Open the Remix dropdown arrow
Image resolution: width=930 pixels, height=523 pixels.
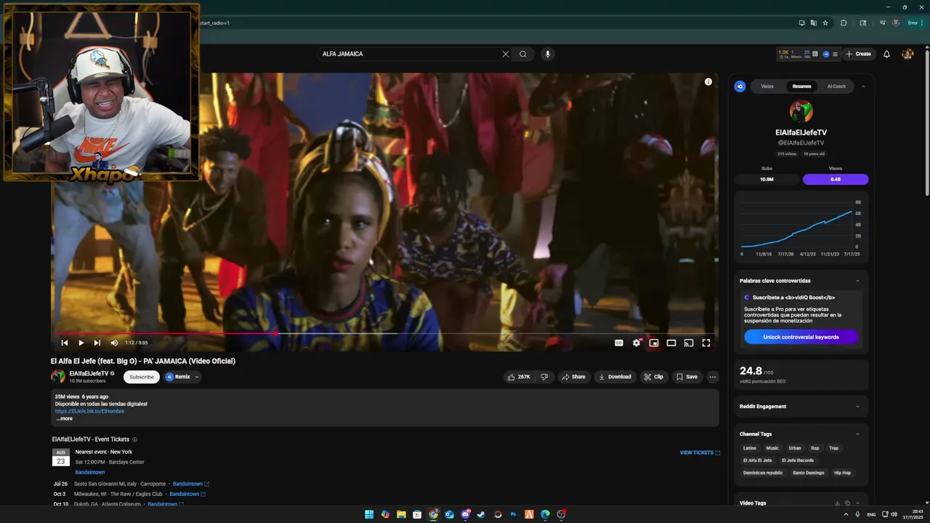[197, 377]
